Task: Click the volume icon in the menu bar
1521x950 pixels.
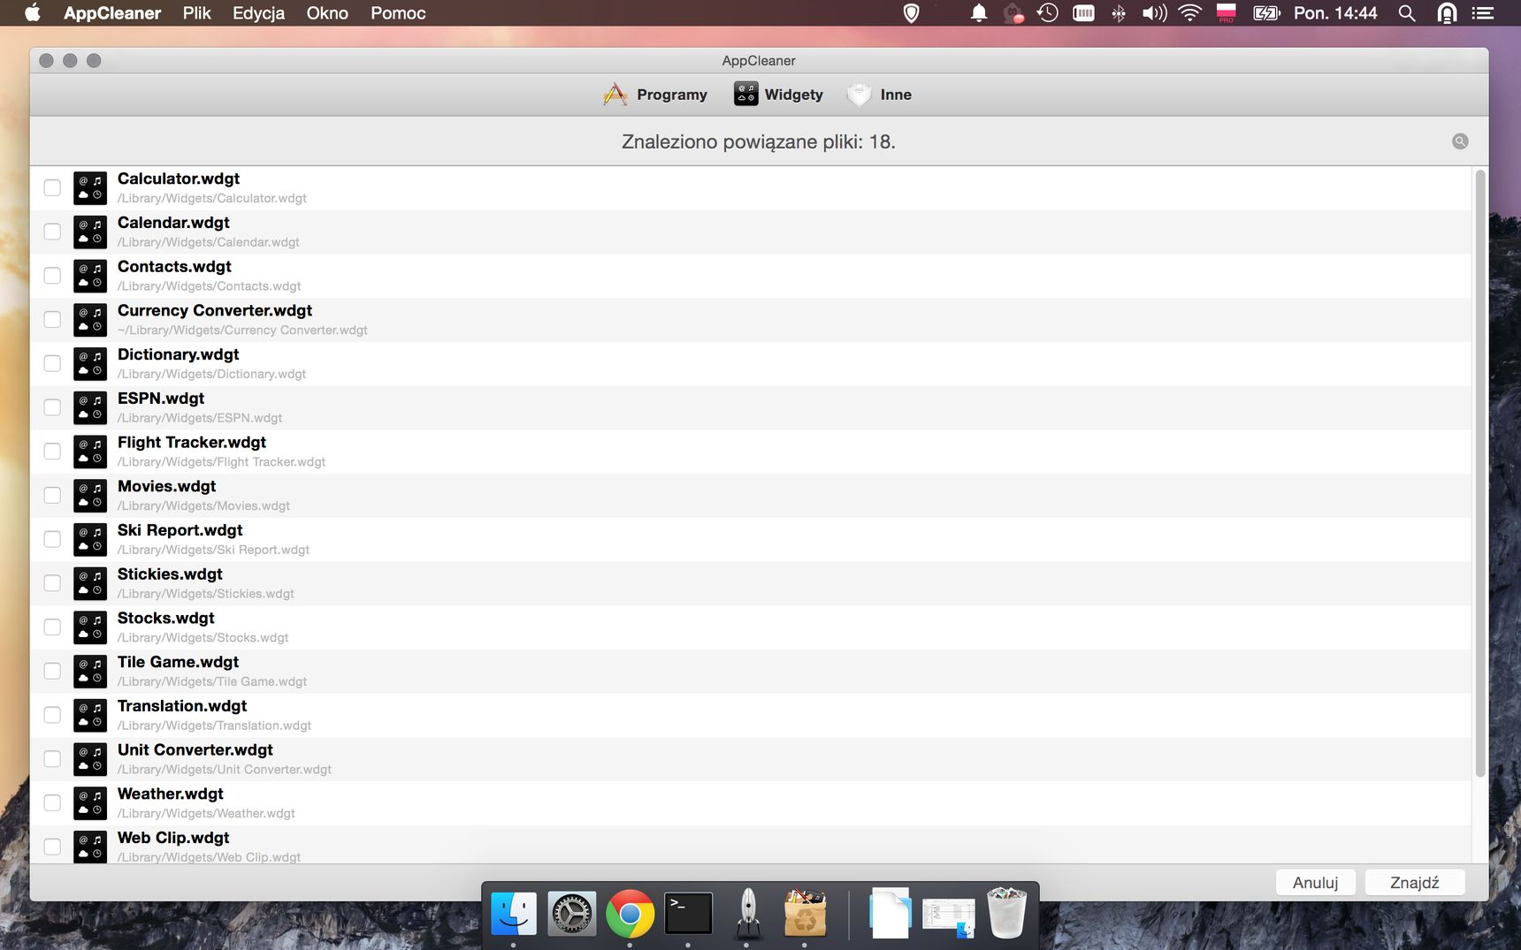Action: (1154, 13)
